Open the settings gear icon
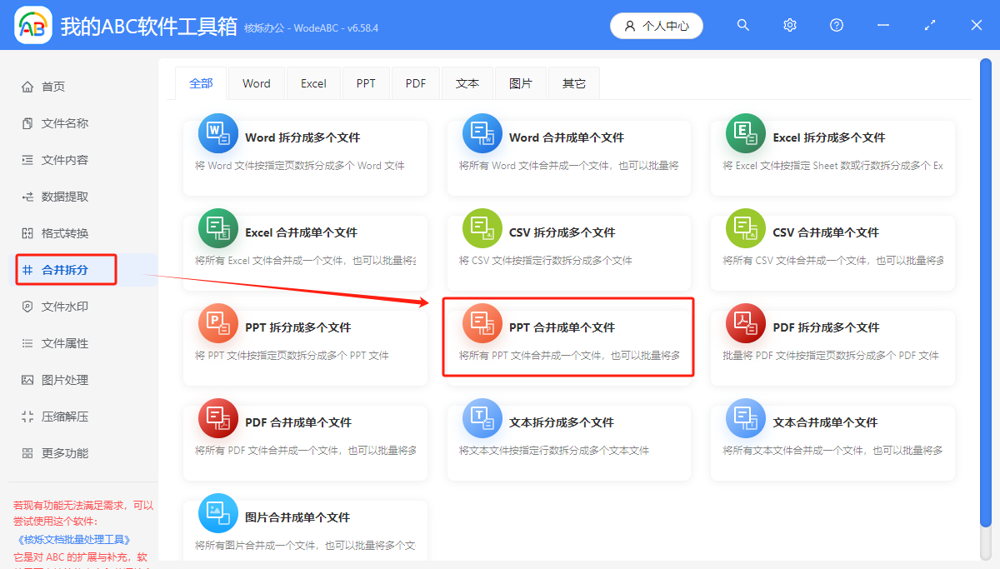The height and width of the screenshot is (569, 1000). click(789, 25)
